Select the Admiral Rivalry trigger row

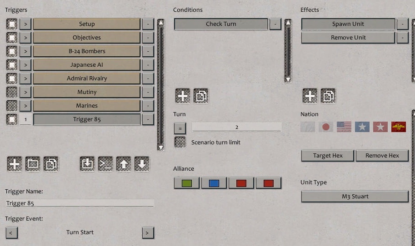tap(87, 79)
